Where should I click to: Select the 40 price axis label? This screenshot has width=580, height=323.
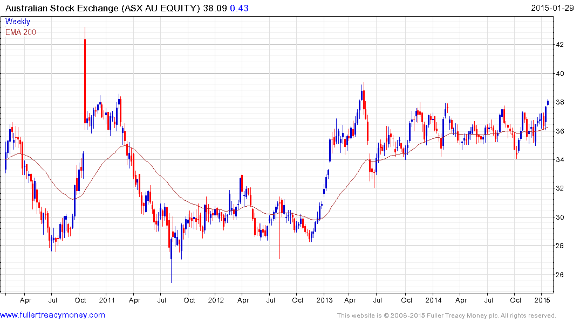click(x=560, y=73)
